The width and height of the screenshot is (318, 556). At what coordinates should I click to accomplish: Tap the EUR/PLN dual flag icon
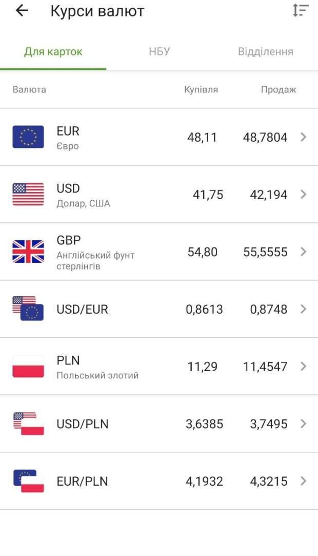tap(28, 481)
